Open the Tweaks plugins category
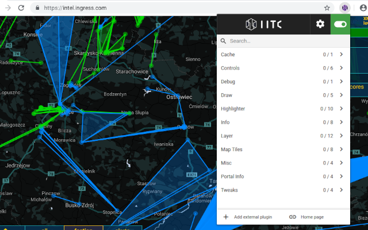368x230 pixels. (283, 190)
